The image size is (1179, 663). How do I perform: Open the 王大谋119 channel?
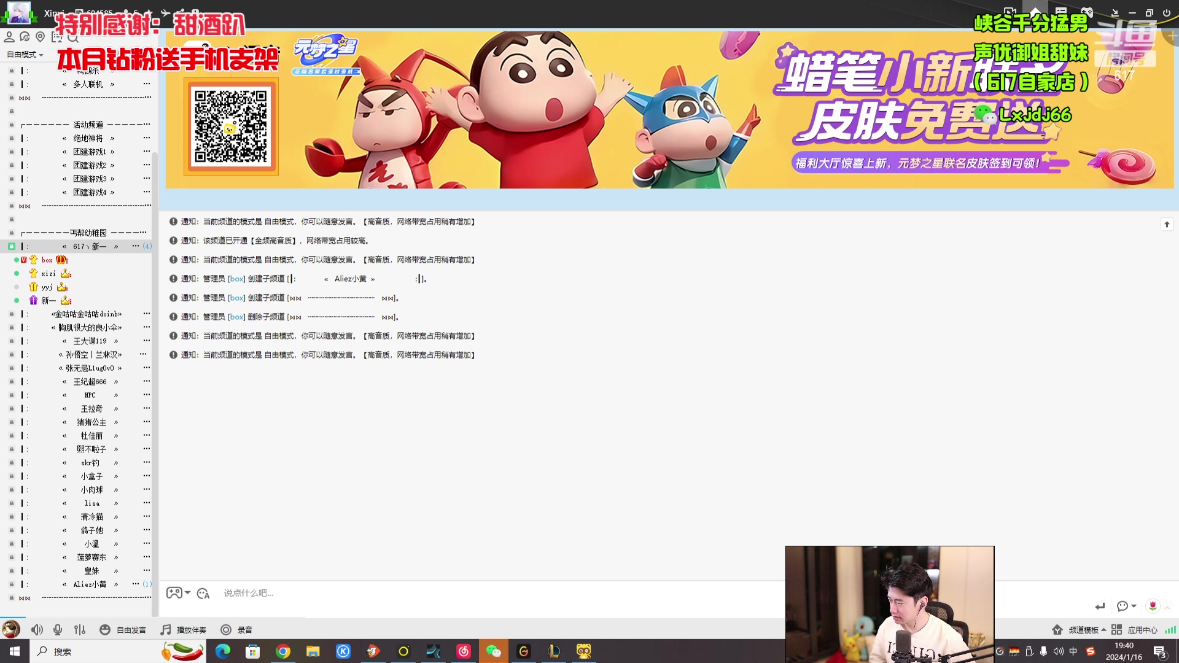(90, 341)
